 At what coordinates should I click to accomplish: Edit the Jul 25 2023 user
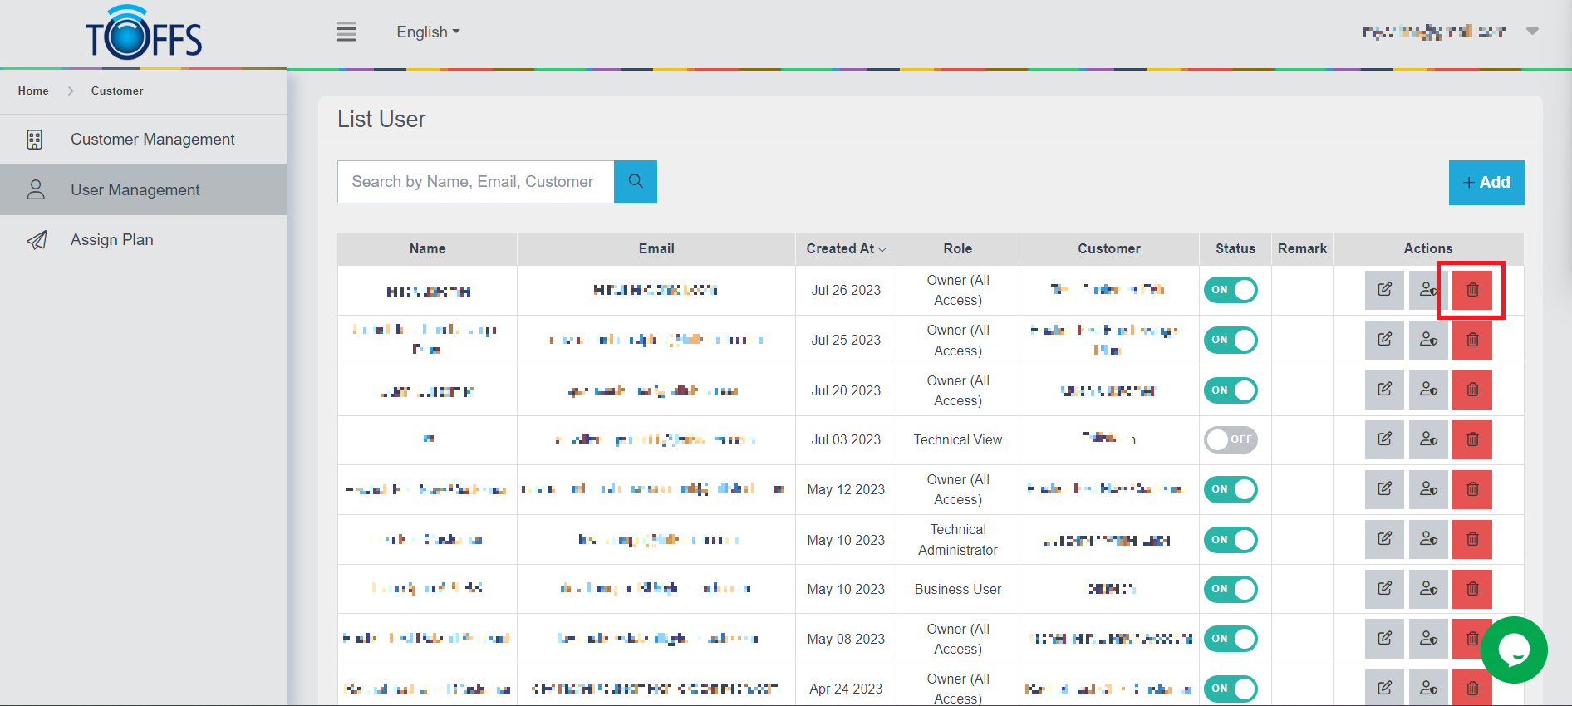tap(1384, 340)
